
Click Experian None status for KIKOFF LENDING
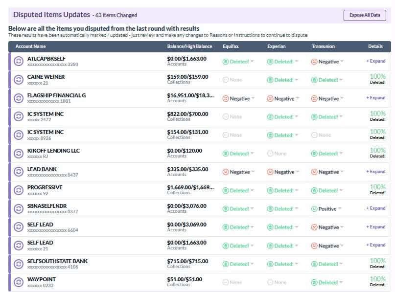tap(277, 153)
